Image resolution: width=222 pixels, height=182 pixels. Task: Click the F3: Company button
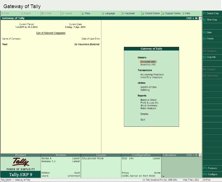[212, 51]
